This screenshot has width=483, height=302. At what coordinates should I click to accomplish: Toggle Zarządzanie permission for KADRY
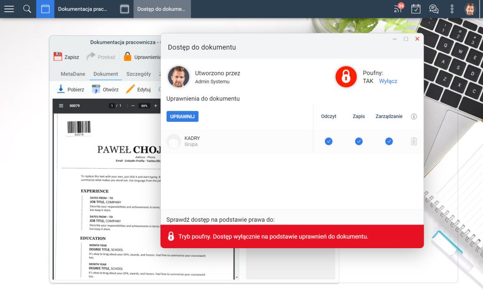pos(389,141)
